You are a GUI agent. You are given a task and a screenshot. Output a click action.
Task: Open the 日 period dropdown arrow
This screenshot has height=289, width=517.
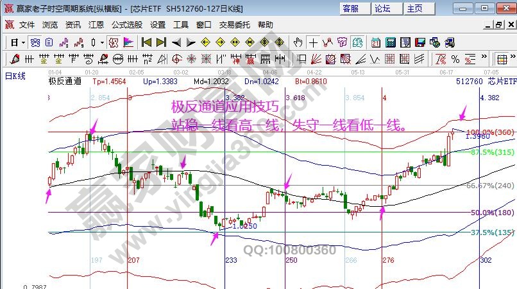(x=23, y=42)
